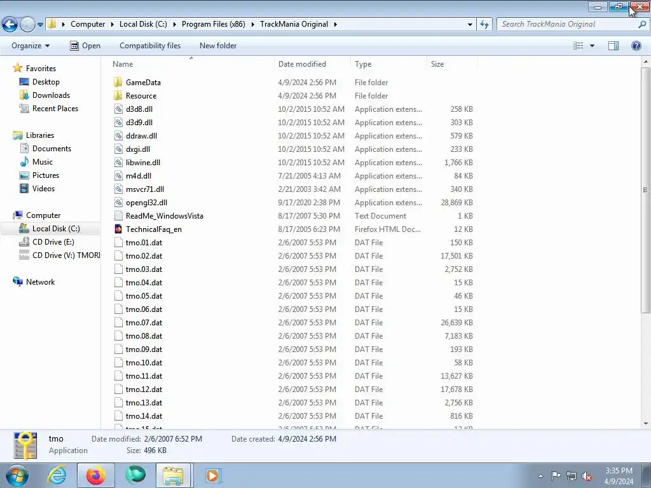Click the search magnifier icon
This screenshot has height=488, width=651.
(642, 24)
